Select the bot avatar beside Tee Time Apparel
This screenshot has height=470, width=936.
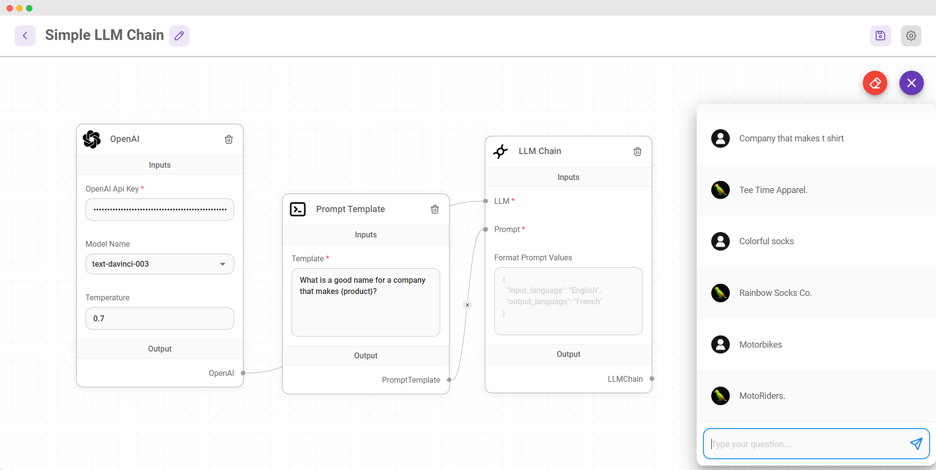(x=720, y=190)
